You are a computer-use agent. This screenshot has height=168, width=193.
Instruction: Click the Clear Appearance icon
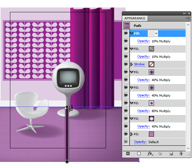[160, 153]
